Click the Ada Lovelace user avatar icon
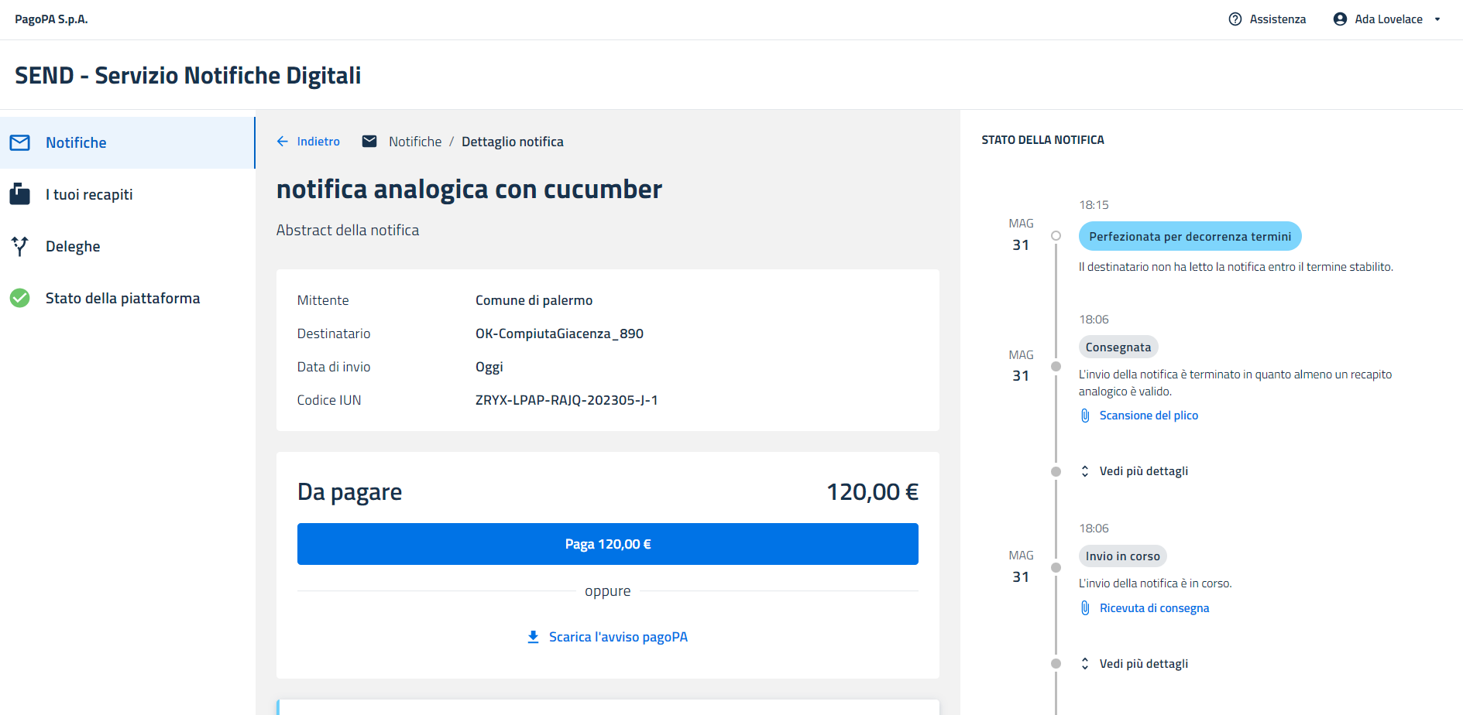This screenshot has width=1463, height=715. (1340, 19)
